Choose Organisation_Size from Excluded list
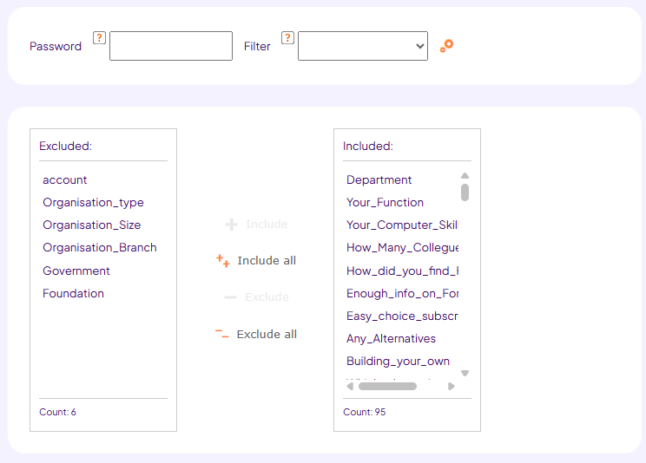 [91, 225]
